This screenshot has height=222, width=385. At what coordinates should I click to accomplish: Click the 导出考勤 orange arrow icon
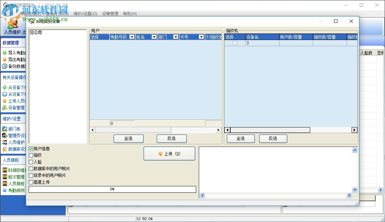point(5,60)
